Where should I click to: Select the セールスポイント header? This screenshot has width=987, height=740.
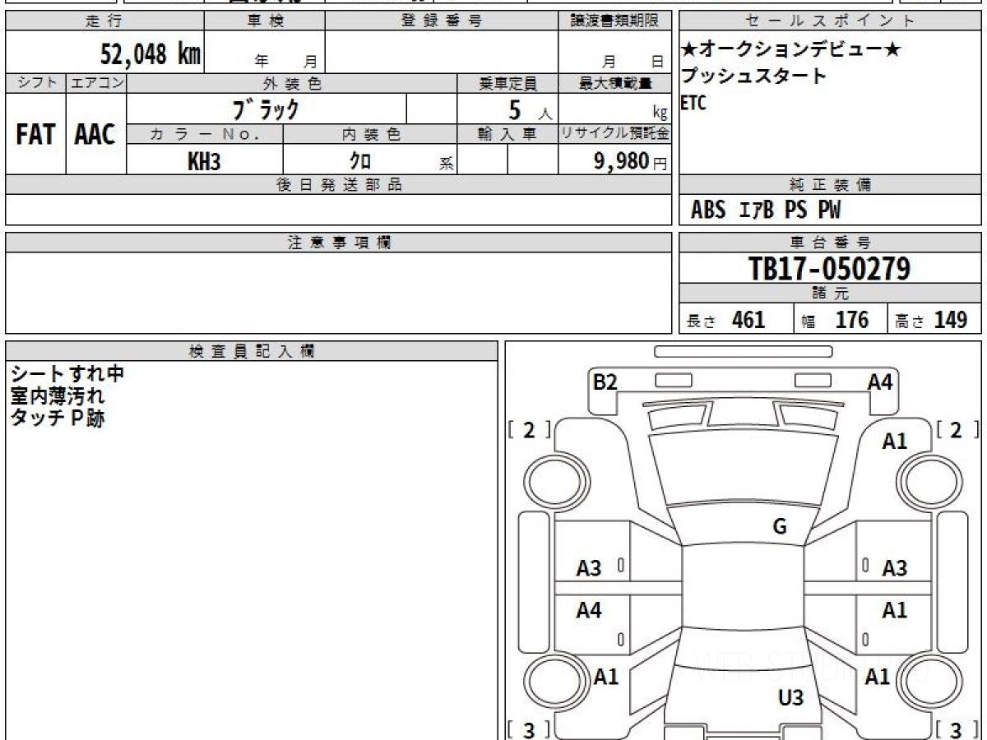click(x=831, y=21)
